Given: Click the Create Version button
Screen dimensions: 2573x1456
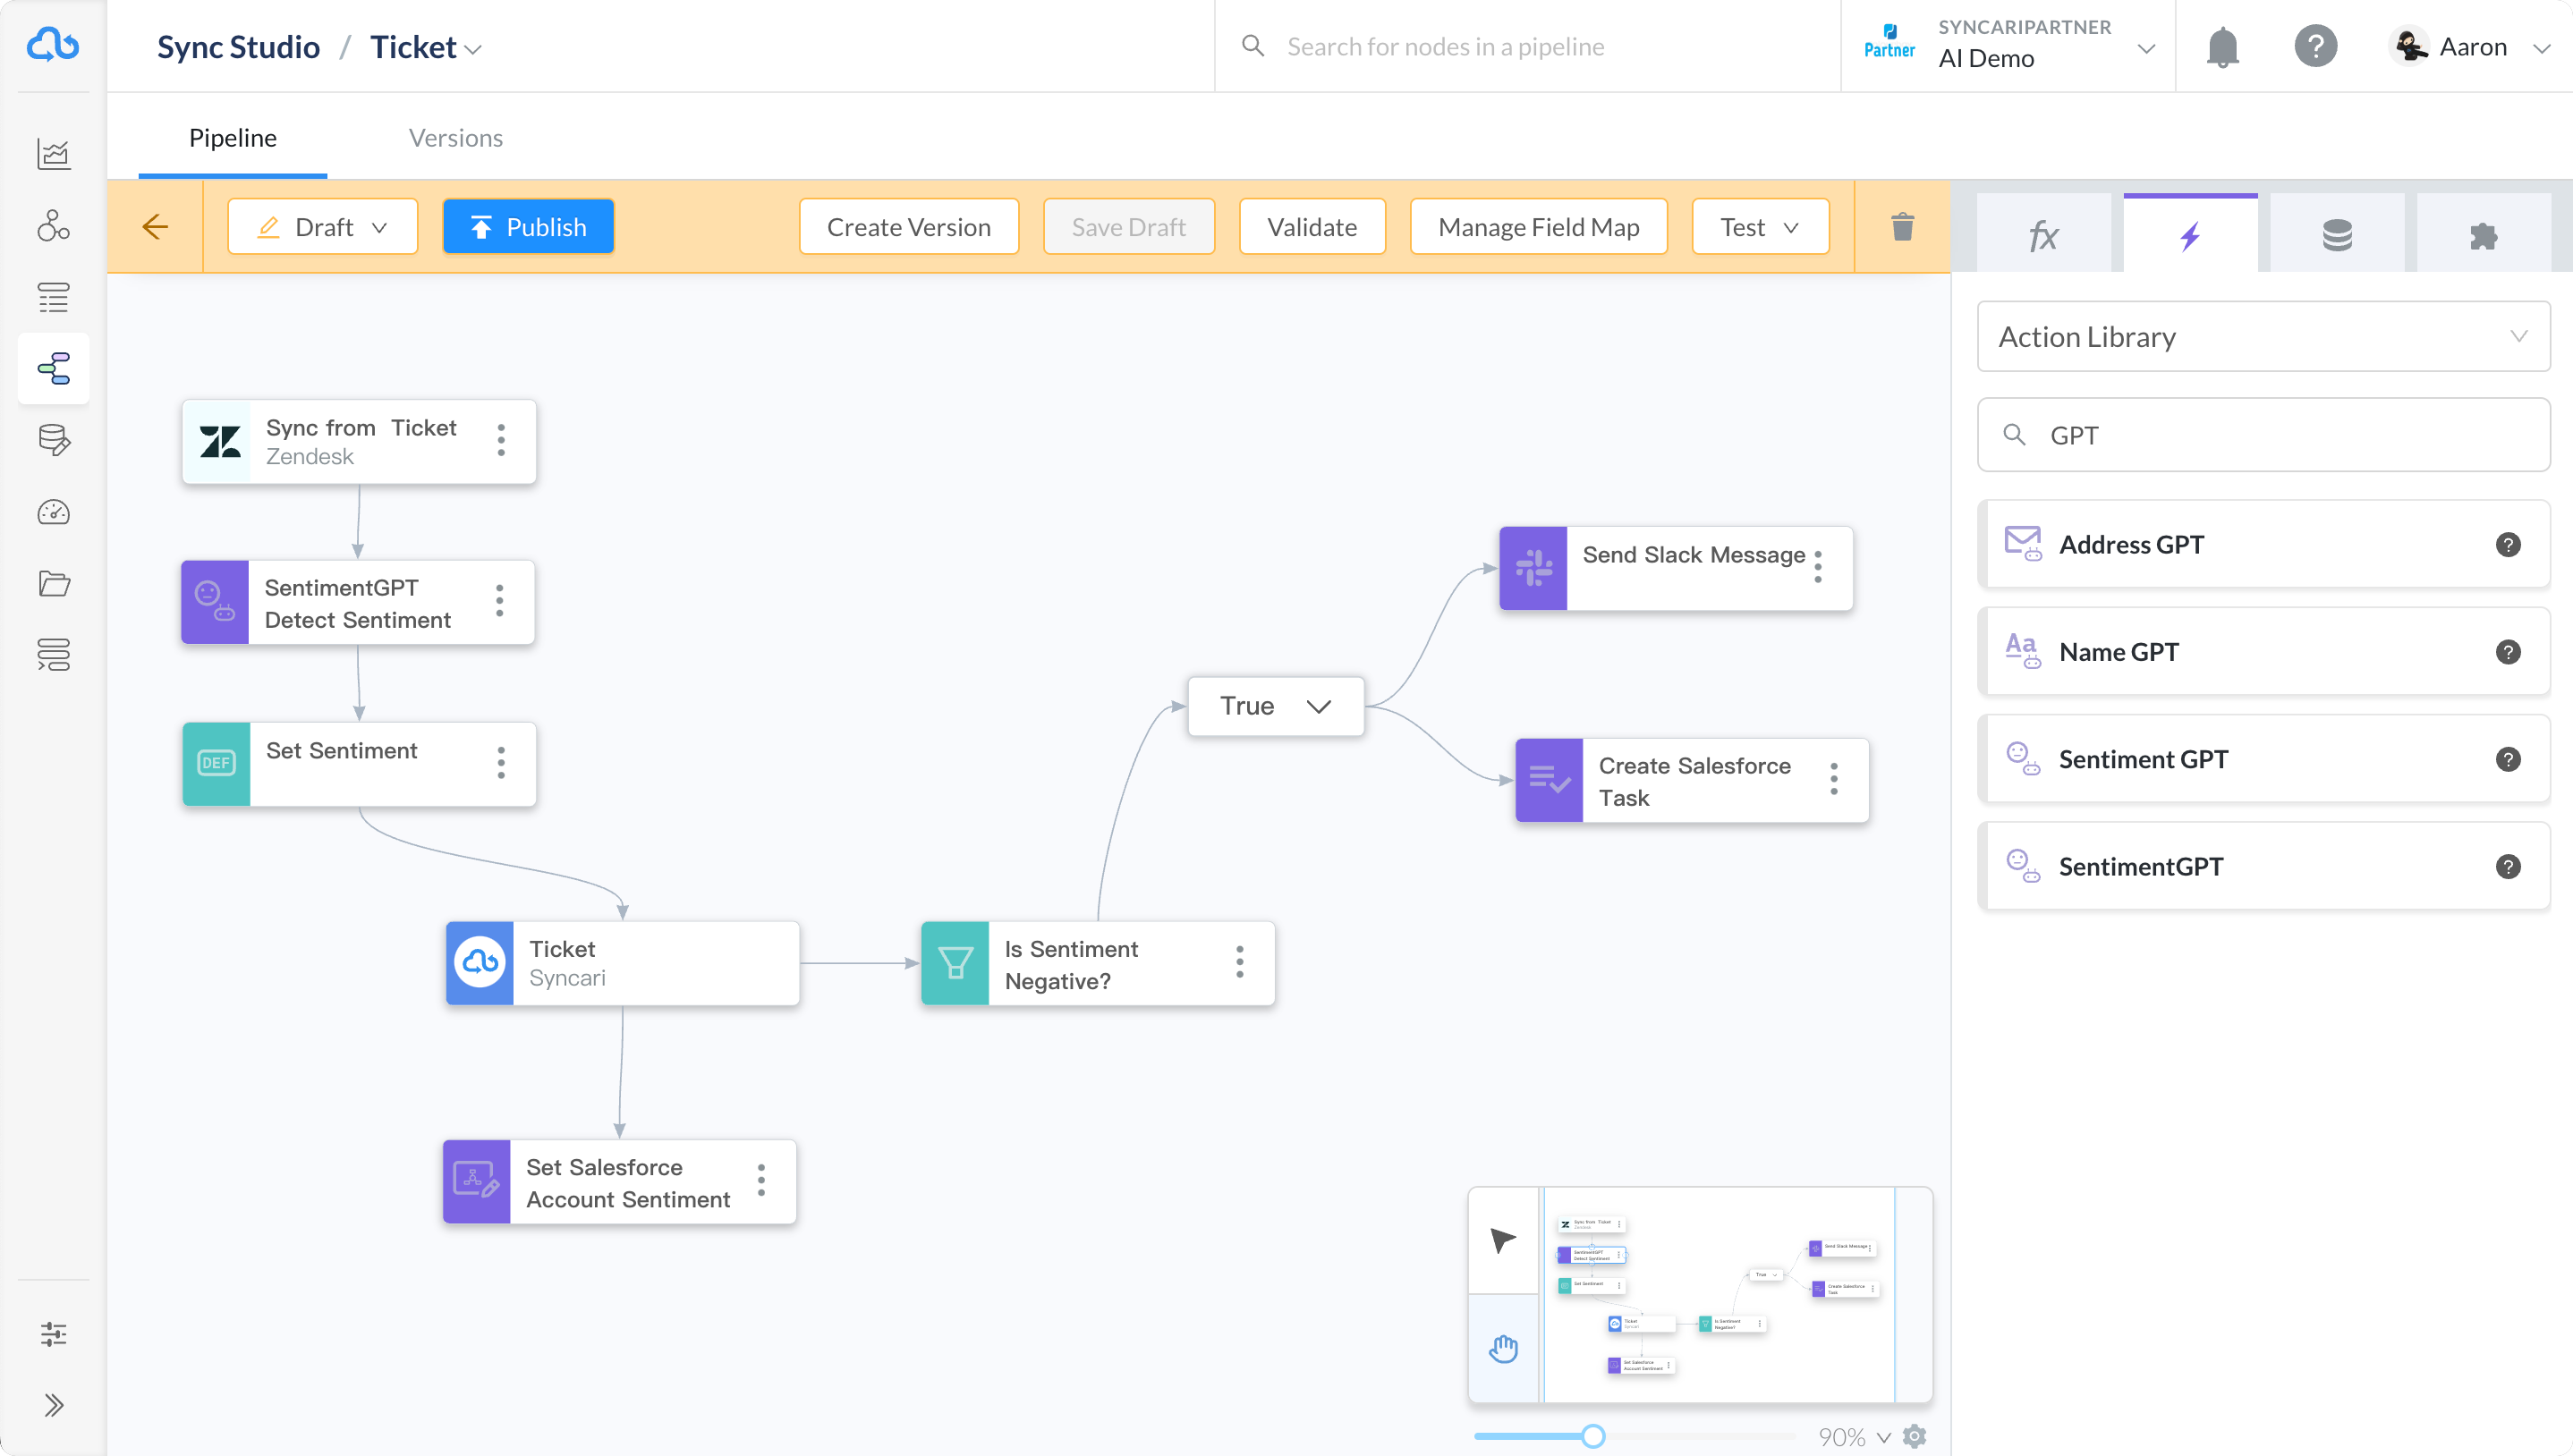Looking at the screenshot, I should pos(908,227).
